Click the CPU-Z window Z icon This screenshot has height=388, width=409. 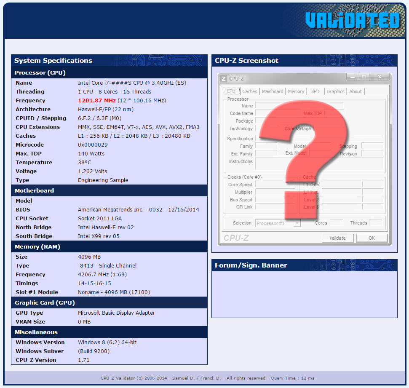[224, 79]
